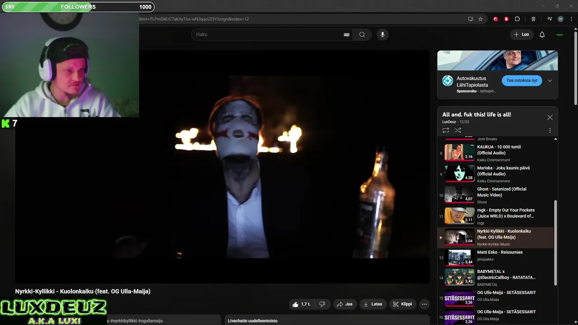
Task: Share video with Jaa button
Action: click(345, 304)
